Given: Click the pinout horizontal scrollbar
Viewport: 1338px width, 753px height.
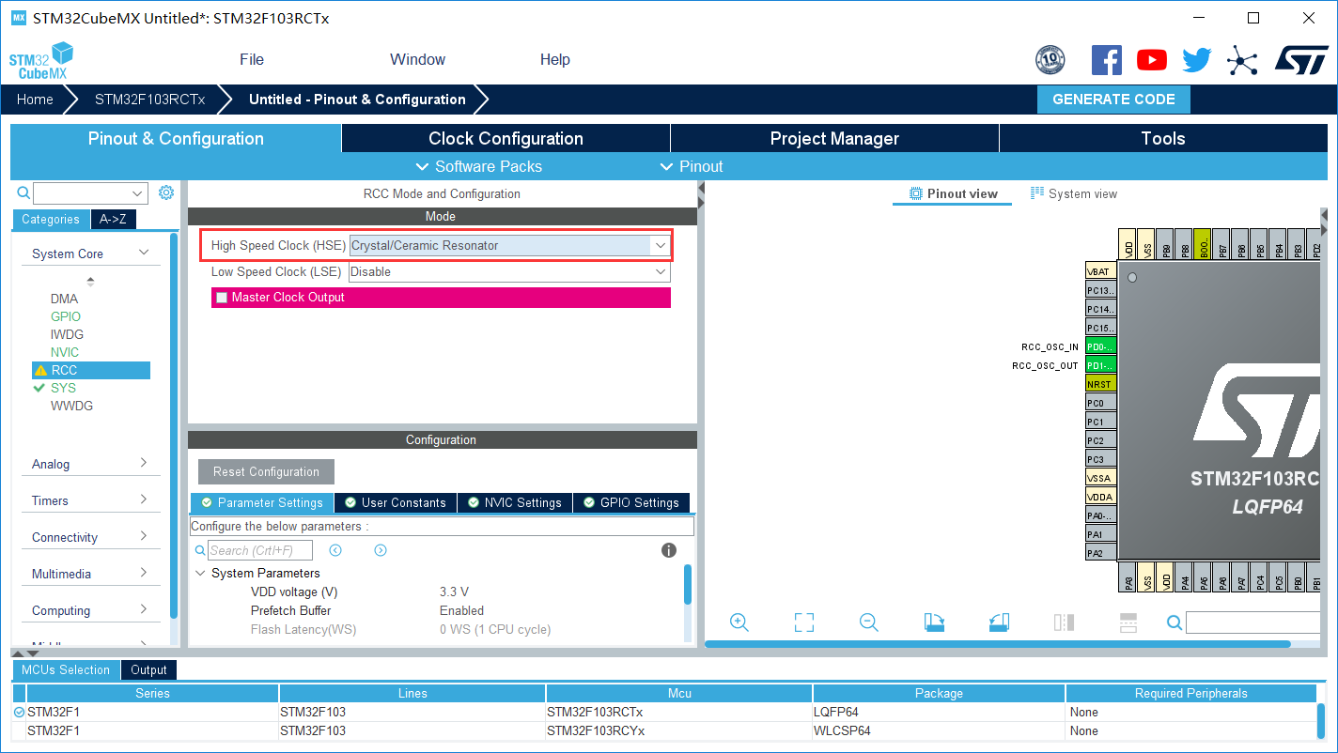Looking at the screenshot, I should tap(998, 644).
